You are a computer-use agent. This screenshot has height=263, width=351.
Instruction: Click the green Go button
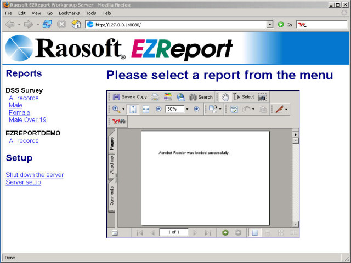[x=285, y=25]
